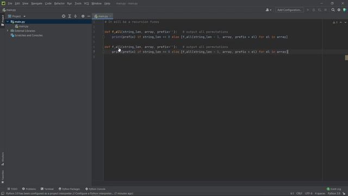
Task: Select the main.py file in tree
Action: coord(23,27)
